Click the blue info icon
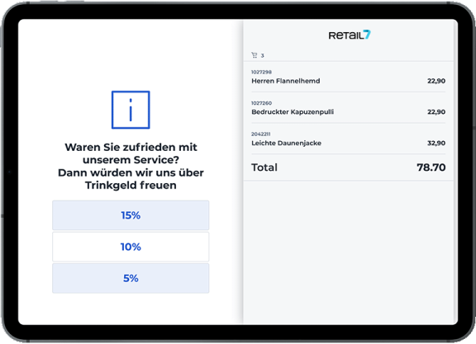This screenshot has height=344, width=476. tap(131, 110)
